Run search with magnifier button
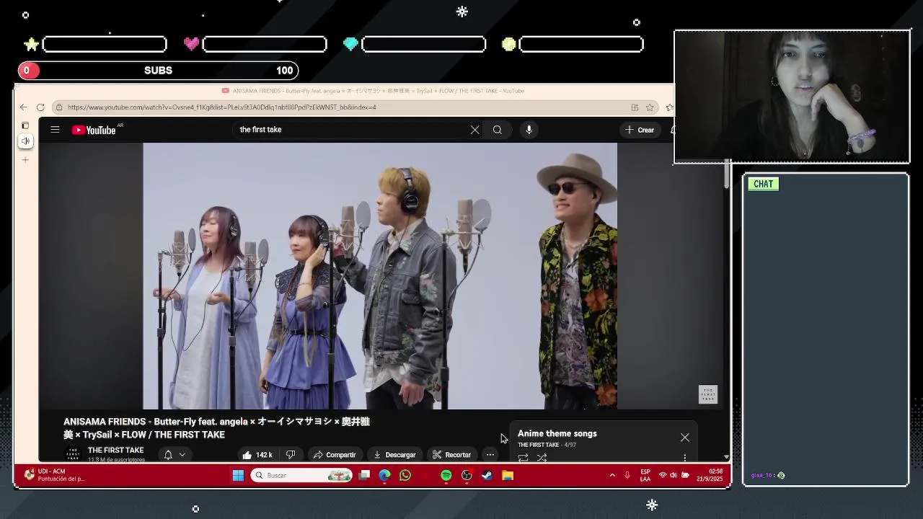The width and height of the screenshot is (923, 519). pyautogui.click(x=498, y=130)
